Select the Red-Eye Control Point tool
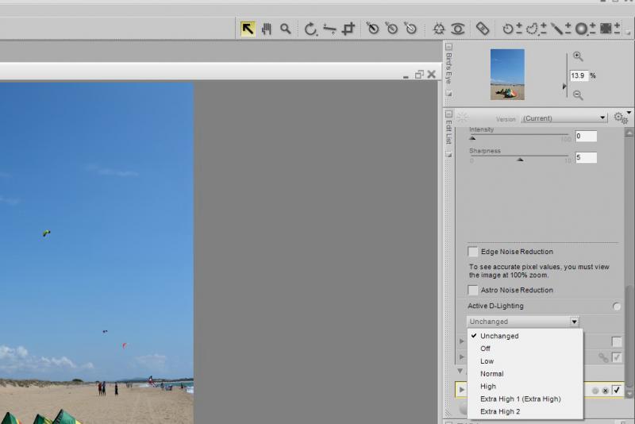This screenshot has width=635, height=424. pyautogui.click(x=458, y=29)
